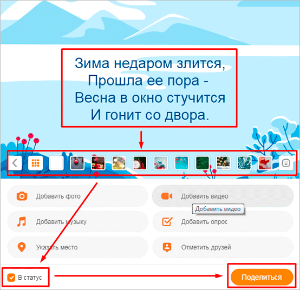The height and width of the screenshot is (290, 300).
Task: Pick the Santa hat dark green background
Action: [x=140, y=163]
